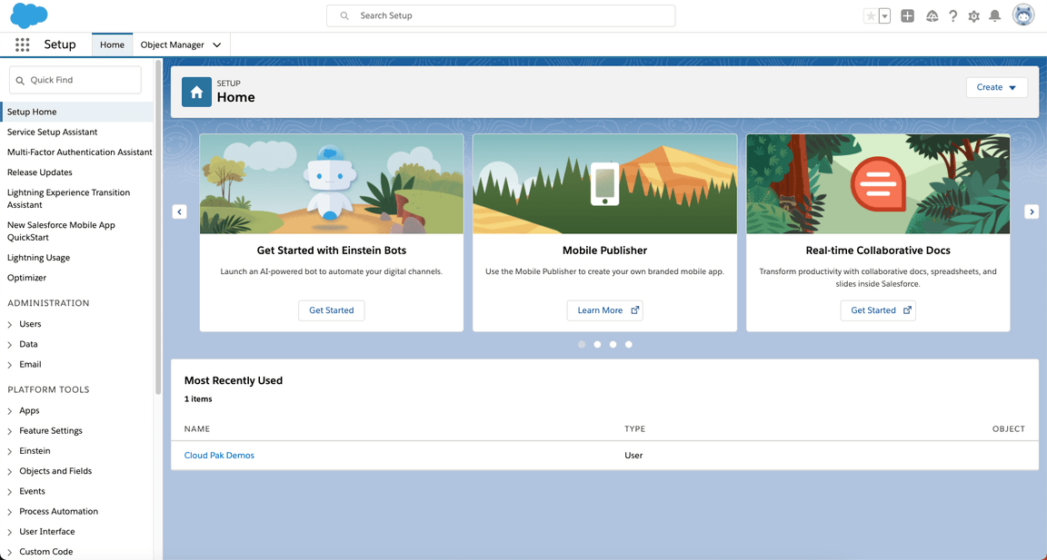Select the fourth carousel indicator dot
The width and height of the screenshot is (1047, 560).
pyautogui.click(x=628, y=345)
